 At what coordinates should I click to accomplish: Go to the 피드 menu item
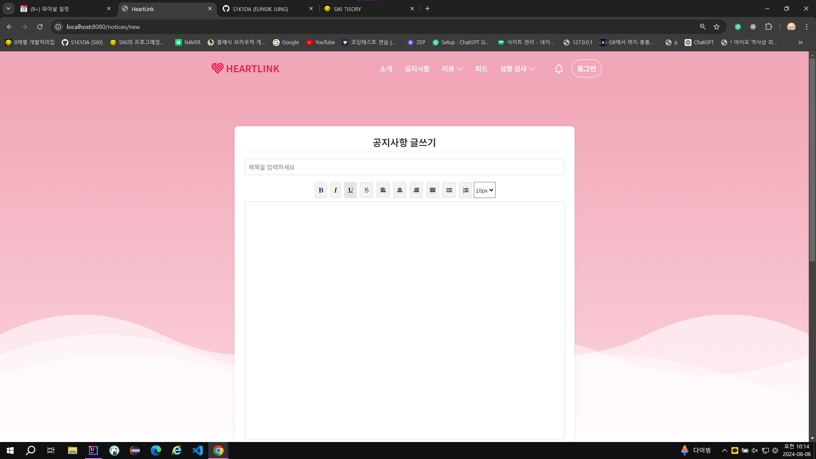[481, 69]
